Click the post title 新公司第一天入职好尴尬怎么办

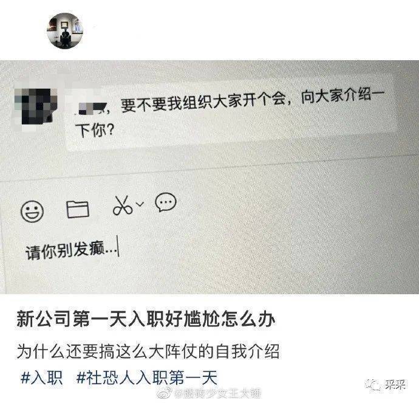(146, 319)
